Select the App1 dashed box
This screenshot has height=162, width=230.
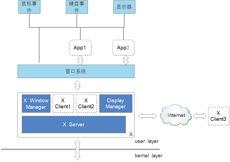(x=80, y=48)
